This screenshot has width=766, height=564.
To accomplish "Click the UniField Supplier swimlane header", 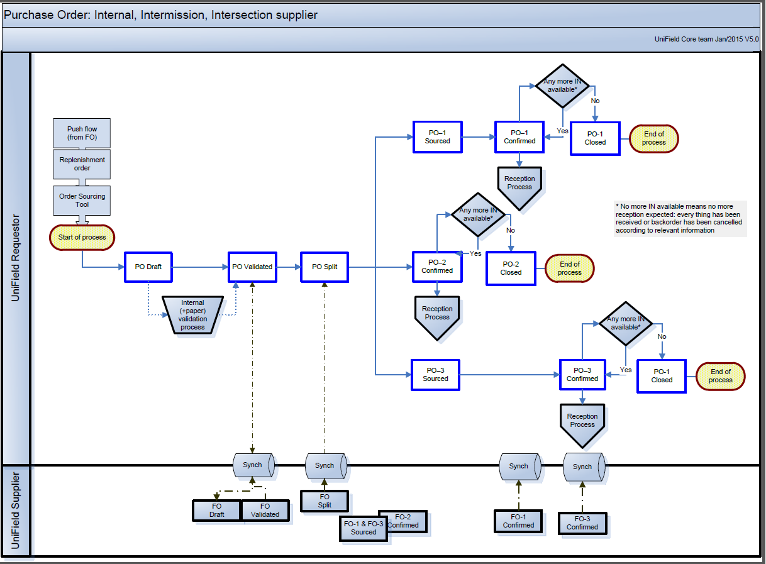I will [x=16, y=510].
